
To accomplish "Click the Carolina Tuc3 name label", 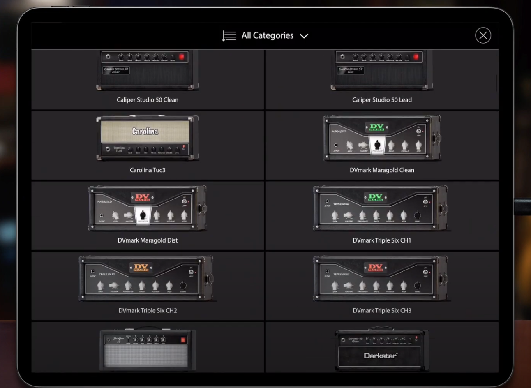I will [148, 170].
